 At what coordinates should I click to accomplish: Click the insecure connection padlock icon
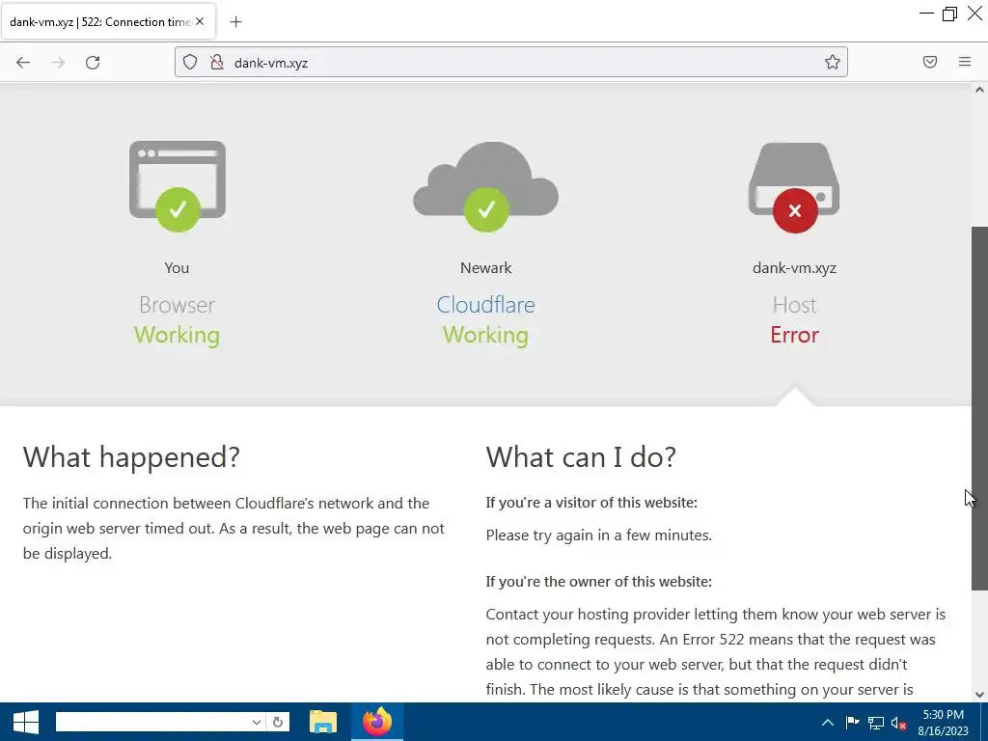pos(217,62)
